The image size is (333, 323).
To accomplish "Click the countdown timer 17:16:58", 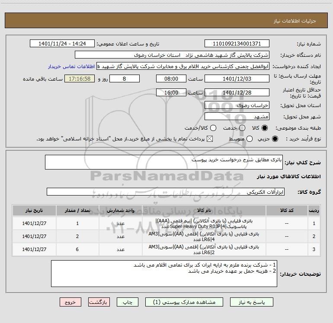I will [80, 79].
